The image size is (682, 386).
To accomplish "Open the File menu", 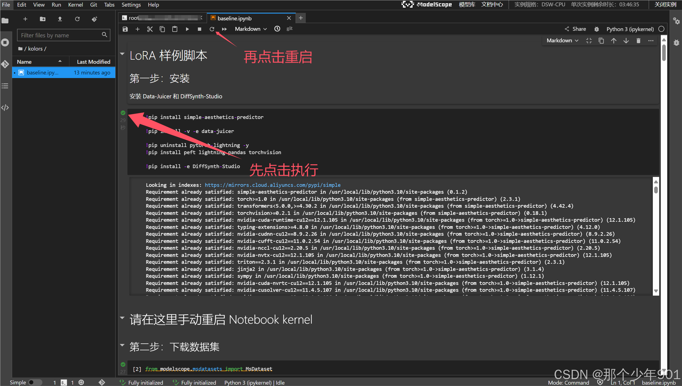I will coord(6,5).
